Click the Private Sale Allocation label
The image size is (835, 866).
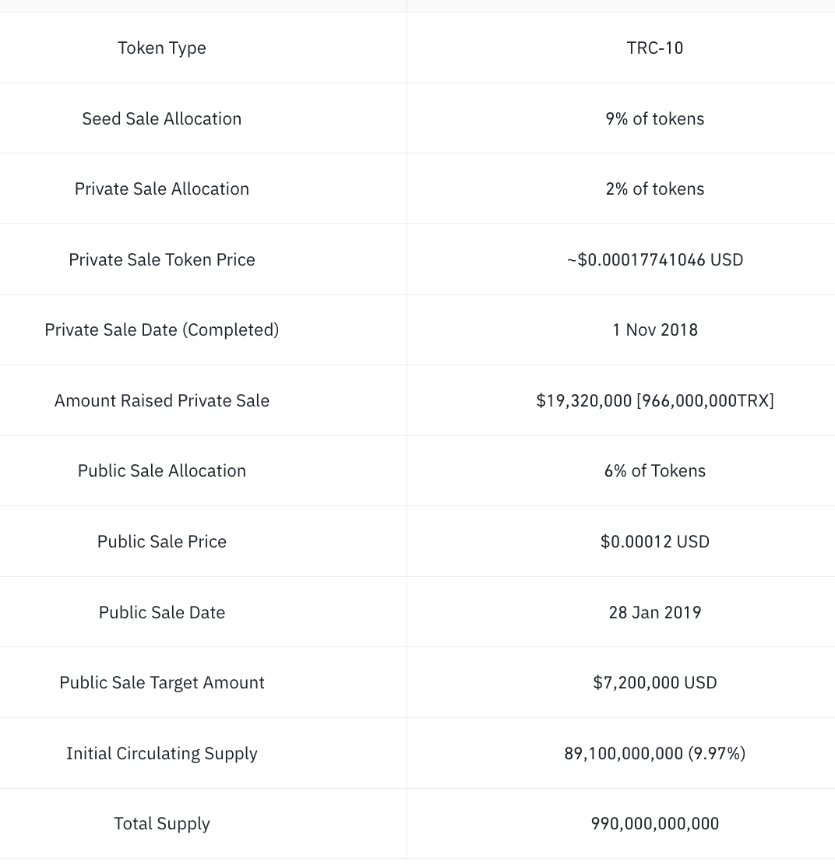(x=162, y=189)
